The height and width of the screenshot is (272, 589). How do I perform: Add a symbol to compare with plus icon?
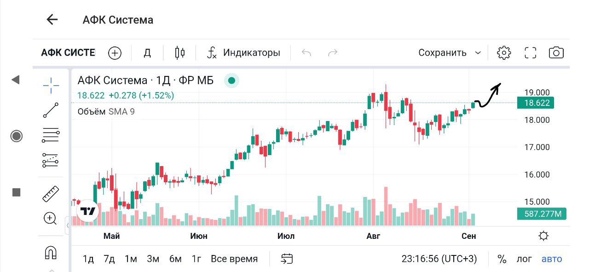pyautogui.click(x=115, y=53)
